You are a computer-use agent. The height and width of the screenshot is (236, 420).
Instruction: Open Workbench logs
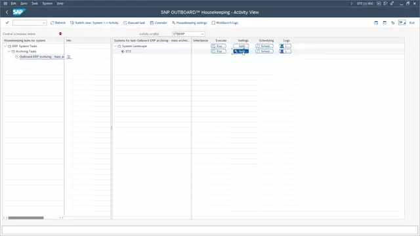[225, 23]
